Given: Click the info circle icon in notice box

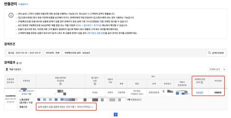Looking at the screenshot, I should [x=11, y=15].
